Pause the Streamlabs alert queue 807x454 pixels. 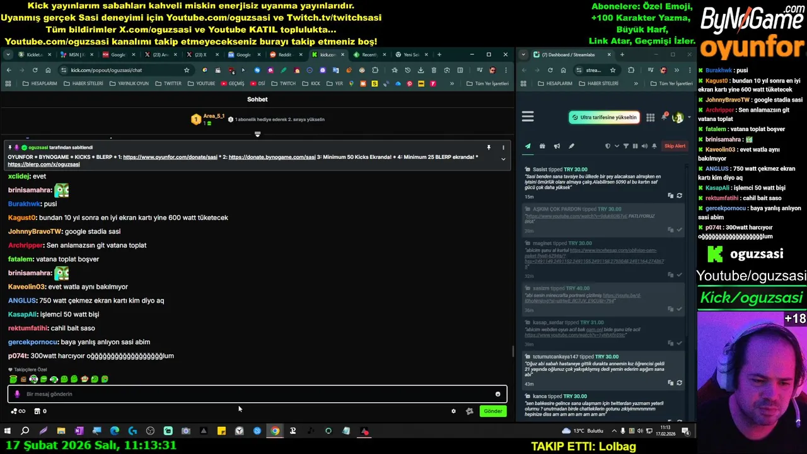click(635, 146)
